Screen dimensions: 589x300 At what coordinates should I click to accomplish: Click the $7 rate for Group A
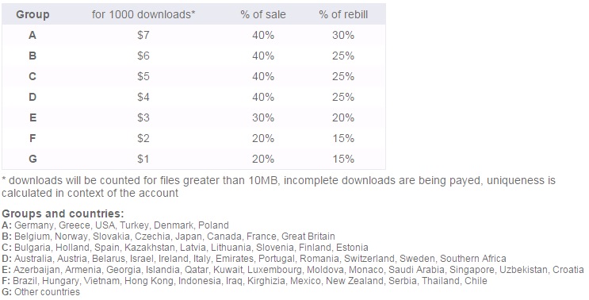coord(143,36)
